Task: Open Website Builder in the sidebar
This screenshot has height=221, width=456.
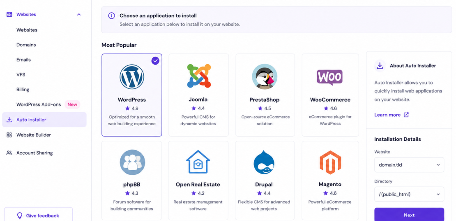Action: pyautogui.click(x=34, y=135)
